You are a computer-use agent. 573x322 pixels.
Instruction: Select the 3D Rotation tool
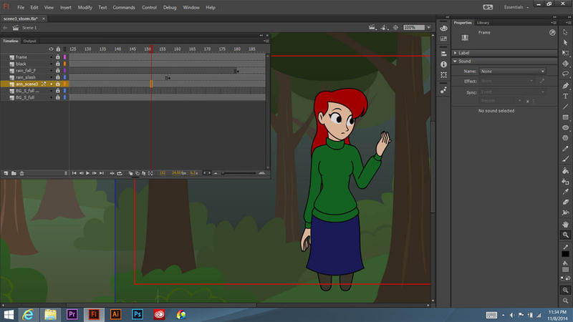click(x=565, y=64)
